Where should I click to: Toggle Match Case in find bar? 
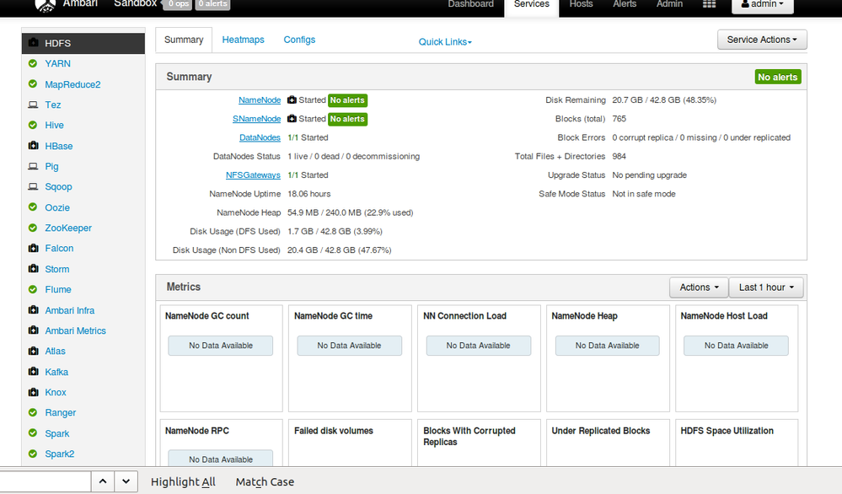[265, 481]
